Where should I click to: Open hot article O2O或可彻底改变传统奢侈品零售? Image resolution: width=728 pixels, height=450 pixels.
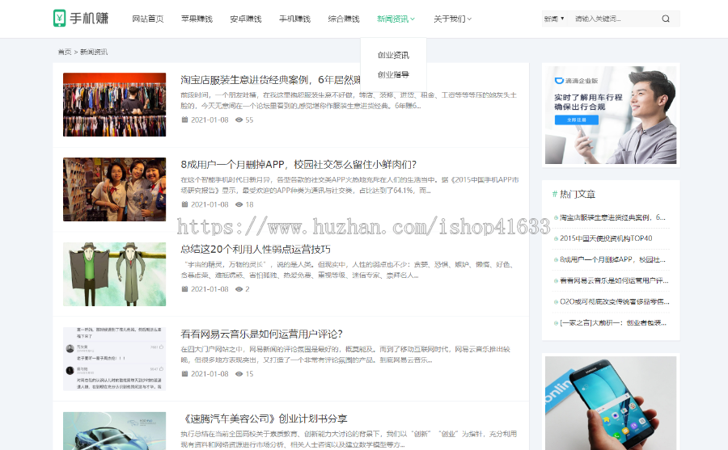point(615,301)
